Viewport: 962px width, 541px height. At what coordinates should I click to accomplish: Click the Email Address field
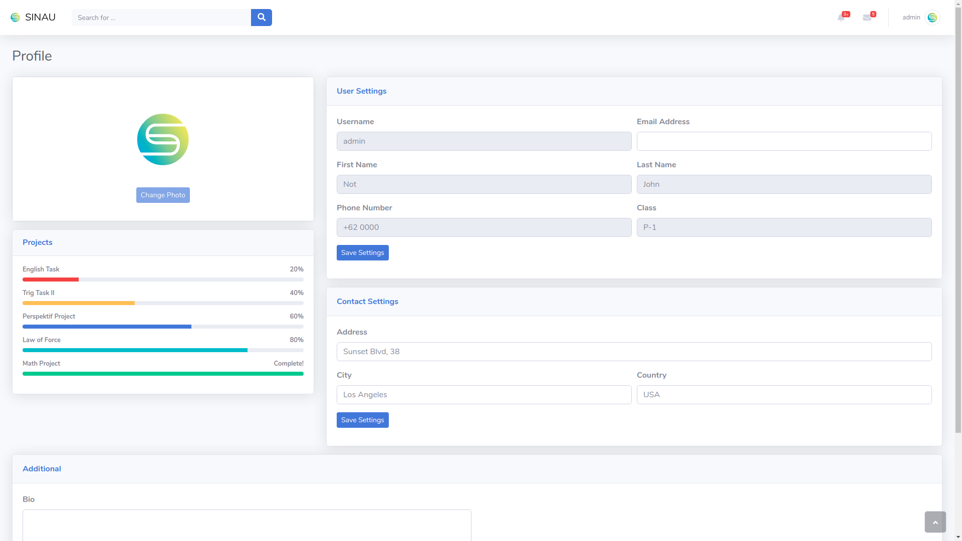point(784,141)
